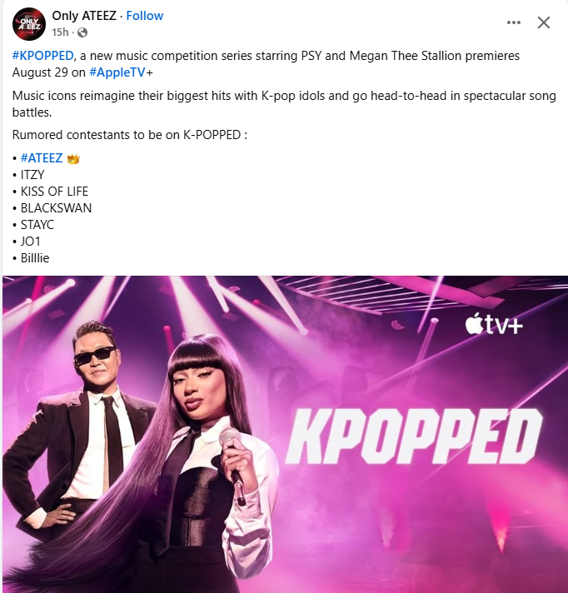Click the crown emoji beside #ATEEZ
Viewport: 568px width, 593px height.
tap(73, 158)
